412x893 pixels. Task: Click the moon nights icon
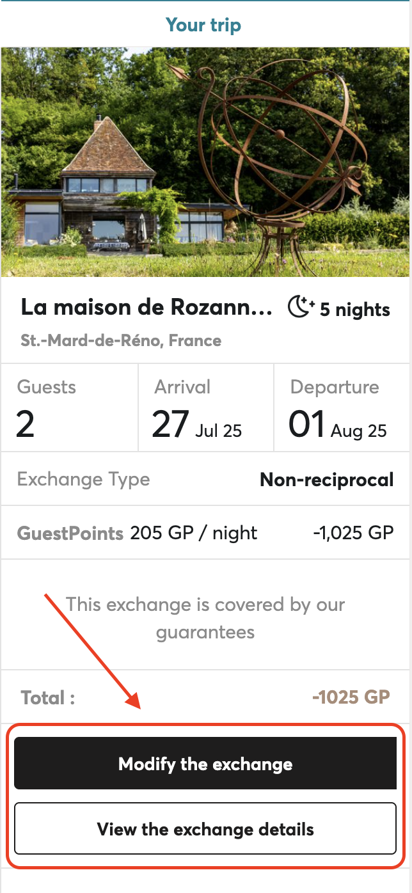[x=300, y=308]
